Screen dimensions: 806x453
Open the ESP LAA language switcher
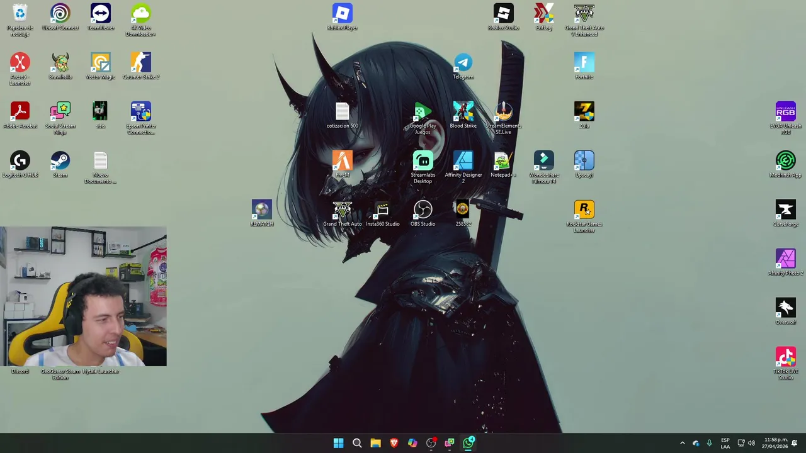coord(725,443)
